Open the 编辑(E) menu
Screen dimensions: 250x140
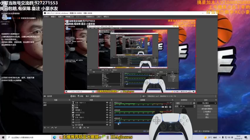(53, 17)
